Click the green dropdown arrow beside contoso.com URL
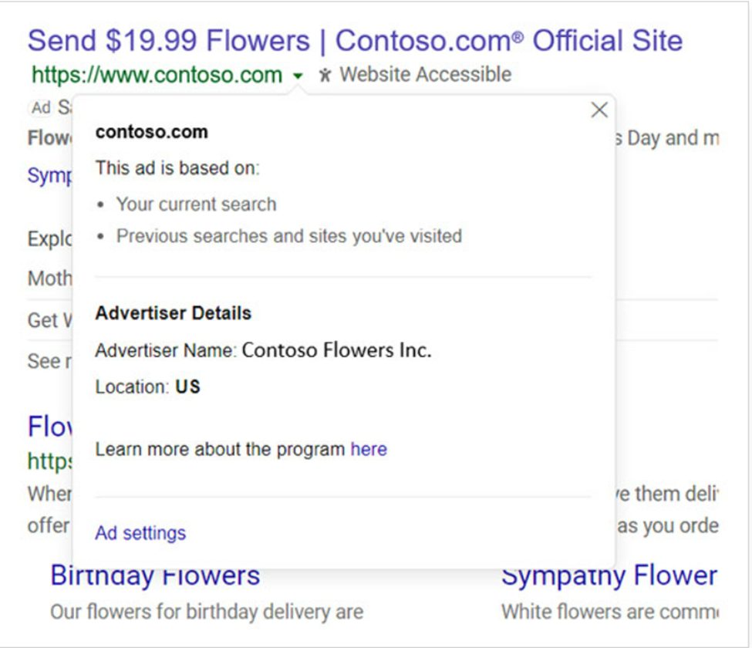This screenshot has width=752, height=648. coord(298,76)
